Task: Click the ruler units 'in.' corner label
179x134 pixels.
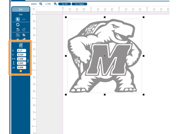Action: 34,9
